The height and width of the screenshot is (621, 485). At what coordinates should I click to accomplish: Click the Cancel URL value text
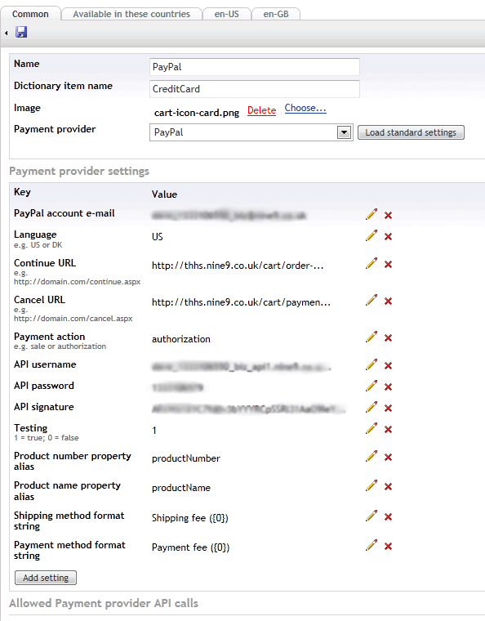pos(241,302)
